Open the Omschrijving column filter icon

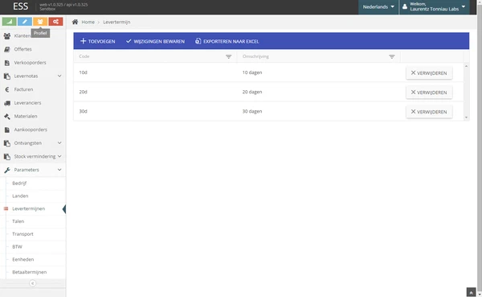[x=392, y=56]
